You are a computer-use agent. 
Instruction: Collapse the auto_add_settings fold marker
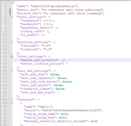(12, 71)
